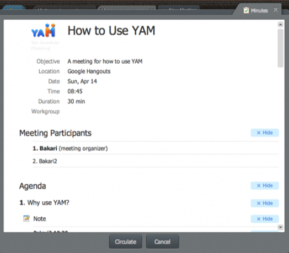Click the Minutes clipboard checkmark icon

pos(246,10)
